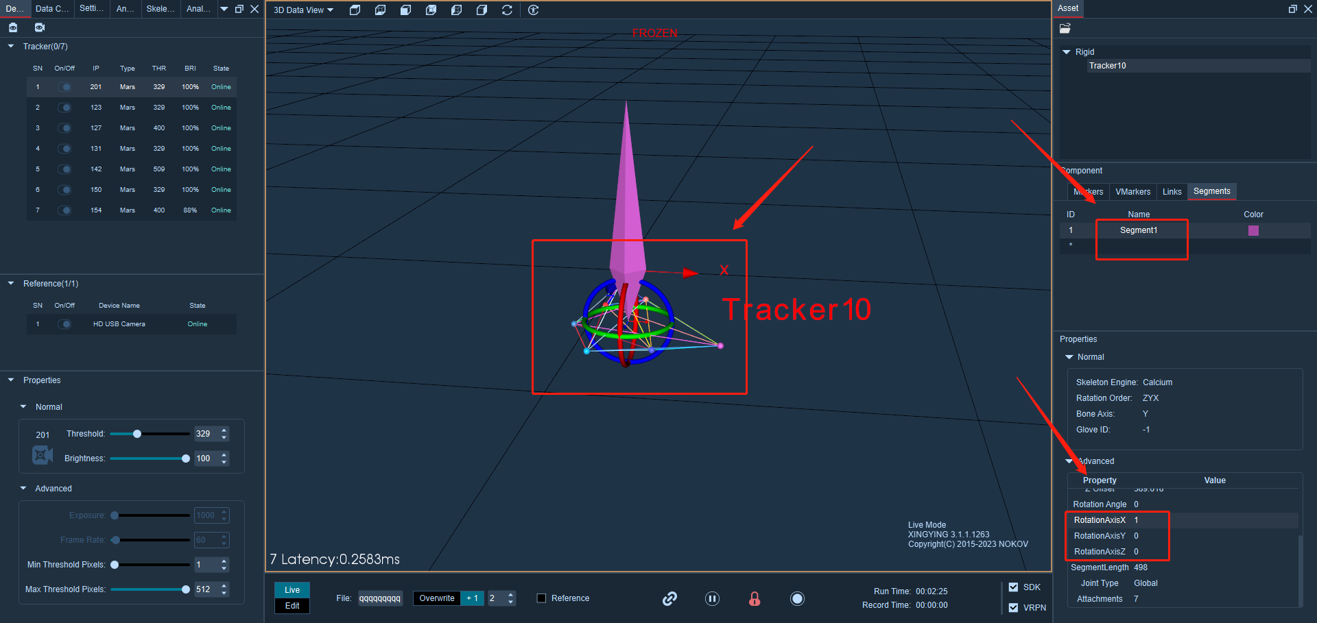Collapse the Tracker(0/7) section
The height and width of the screenshot is (623, 1317).
coord(11,46)
